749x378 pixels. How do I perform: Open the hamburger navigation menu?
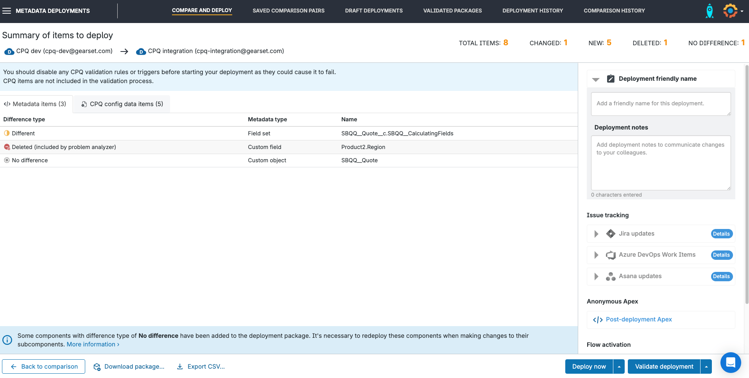[7, 11]
